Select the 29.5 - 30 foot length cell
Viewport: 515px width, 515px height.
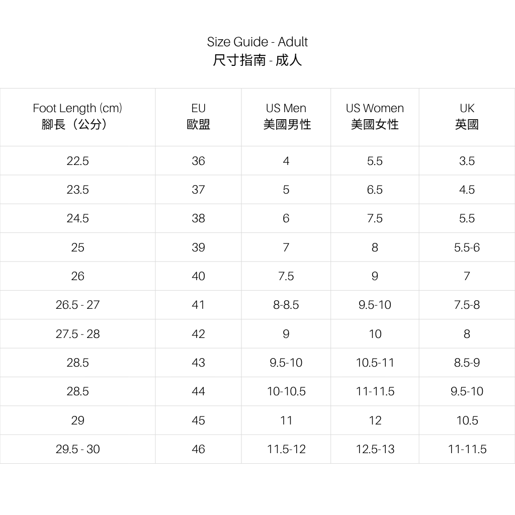click(x=77, y=449)
